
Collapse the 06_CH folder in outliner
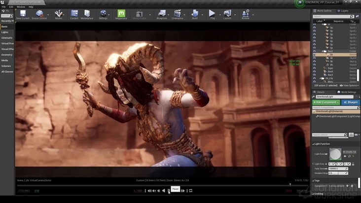point(321,78)
